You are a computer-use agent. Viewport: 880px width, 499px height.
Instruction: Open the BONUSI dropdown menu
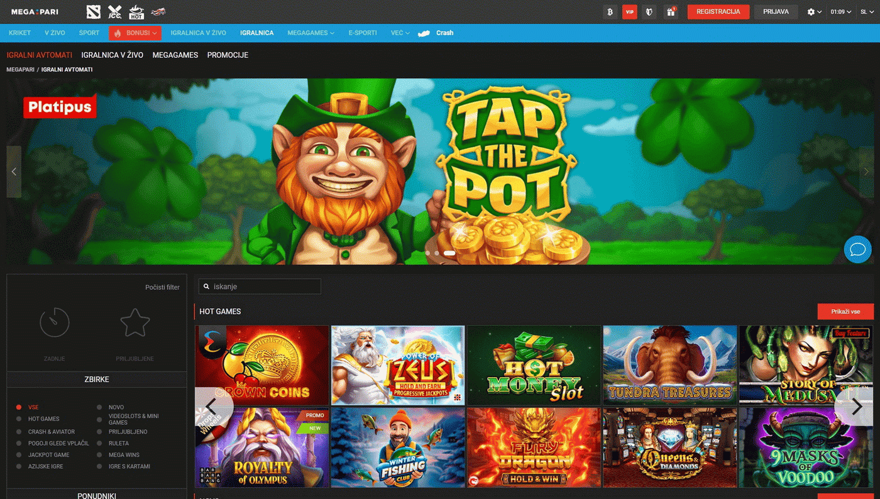[x=135, y=33]
